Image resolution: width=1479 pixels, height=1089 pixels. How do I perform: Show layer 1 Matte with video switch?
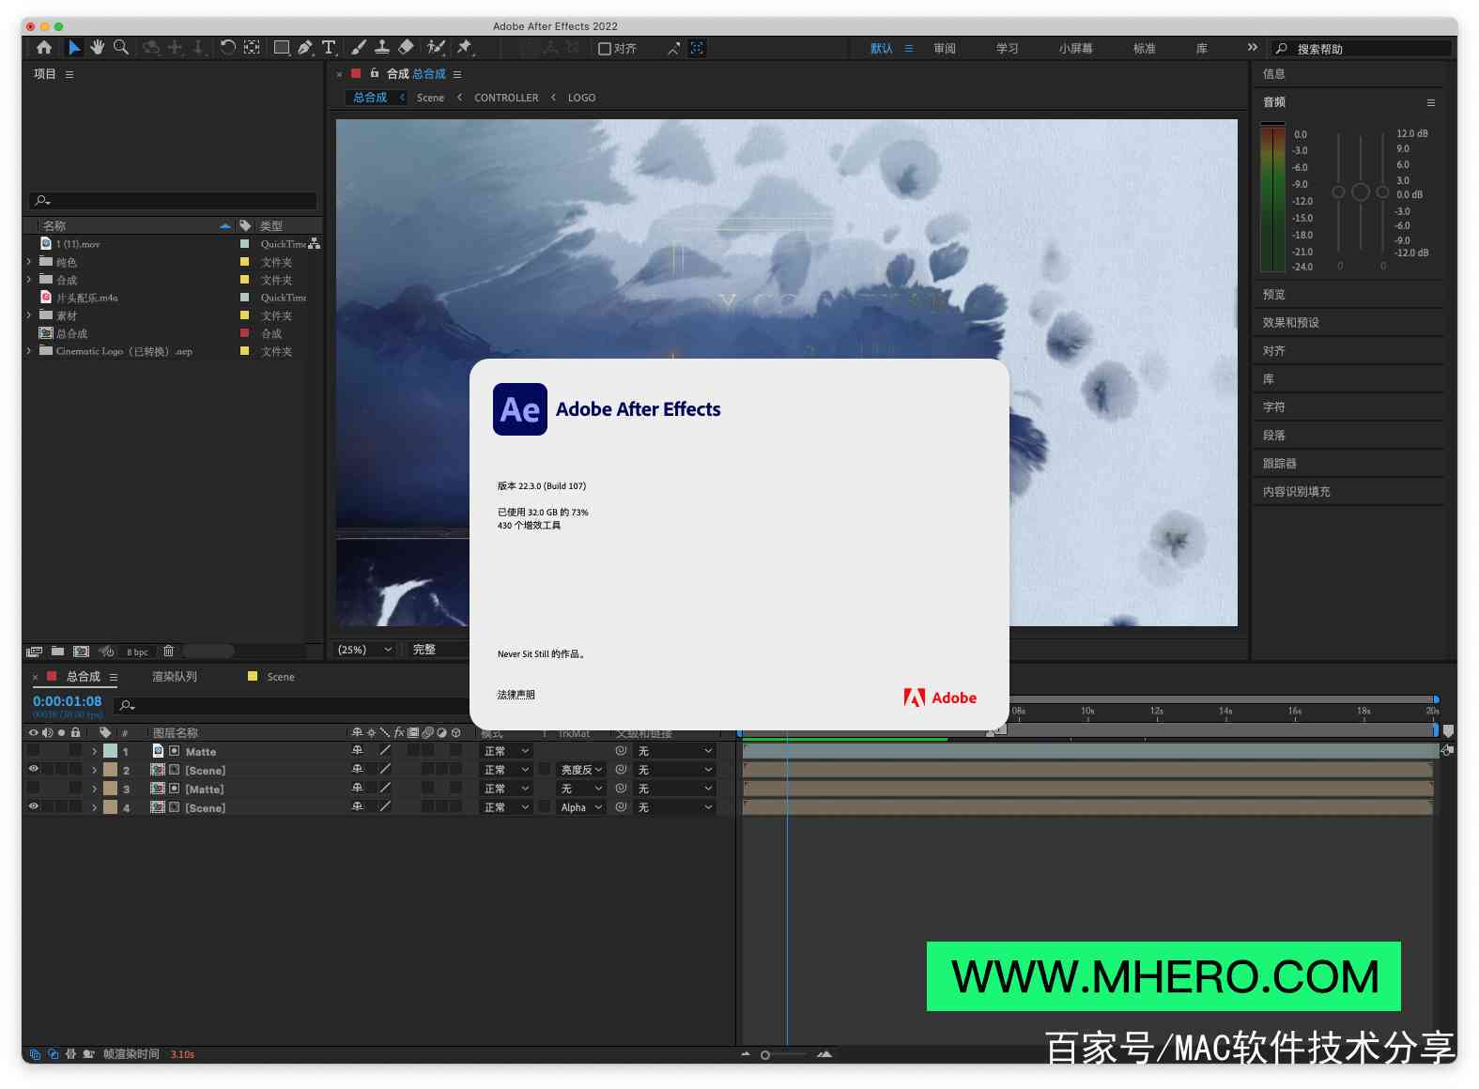pyautogui.click(x=34, y=750)
